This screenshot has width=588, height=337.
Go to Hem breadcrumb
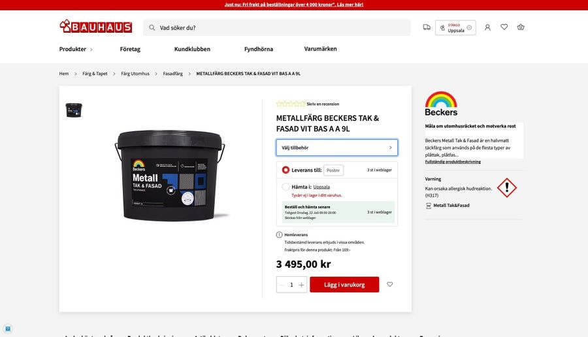coord(64,73)
